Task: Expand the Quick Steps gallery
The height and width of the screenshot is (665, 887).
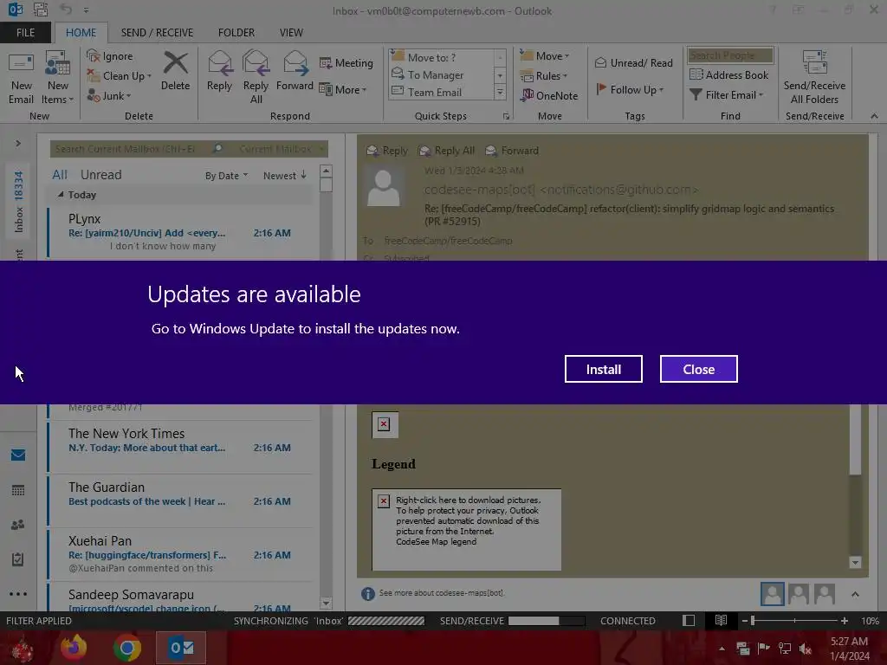Action: [500, 92]
